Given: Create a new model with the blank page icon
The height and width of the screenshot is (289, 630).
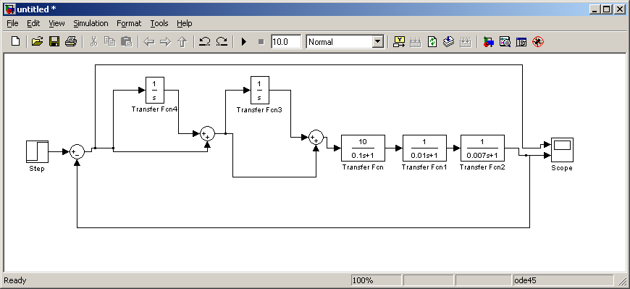Looking at the screenshot, I should coord(15,41).
